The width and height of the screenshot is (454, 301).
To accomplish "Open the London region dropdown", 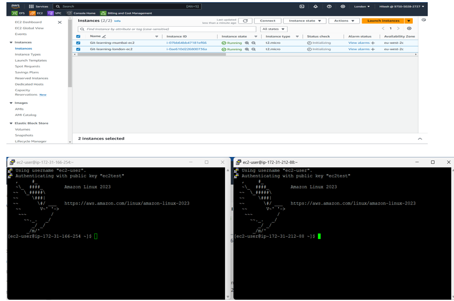I will [x=362, y=6].
